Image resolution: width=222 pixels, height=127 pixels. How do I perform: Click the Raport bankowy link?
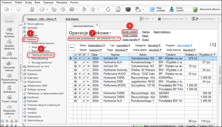pyautogui.click(x=162, y=32)
